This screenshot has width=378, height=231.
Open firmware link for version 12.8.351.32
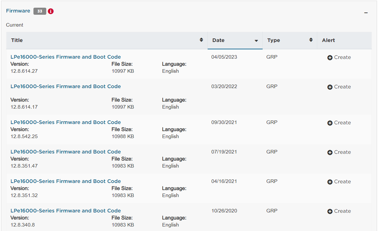[66, 181]
